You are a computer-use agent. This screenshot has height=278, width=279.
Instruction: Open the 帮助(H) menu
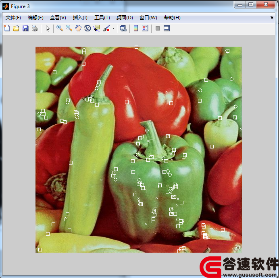pyautogui.click(x=172, y=18)
